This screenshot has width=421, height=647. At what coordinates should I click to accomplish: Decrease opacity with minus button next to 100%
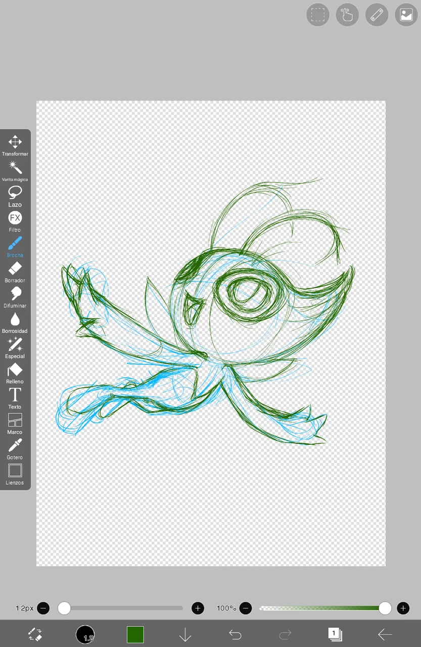[246, 608]
